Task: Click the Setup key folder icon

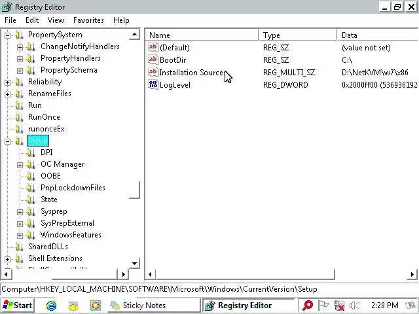Action: [x=19, y=141]
